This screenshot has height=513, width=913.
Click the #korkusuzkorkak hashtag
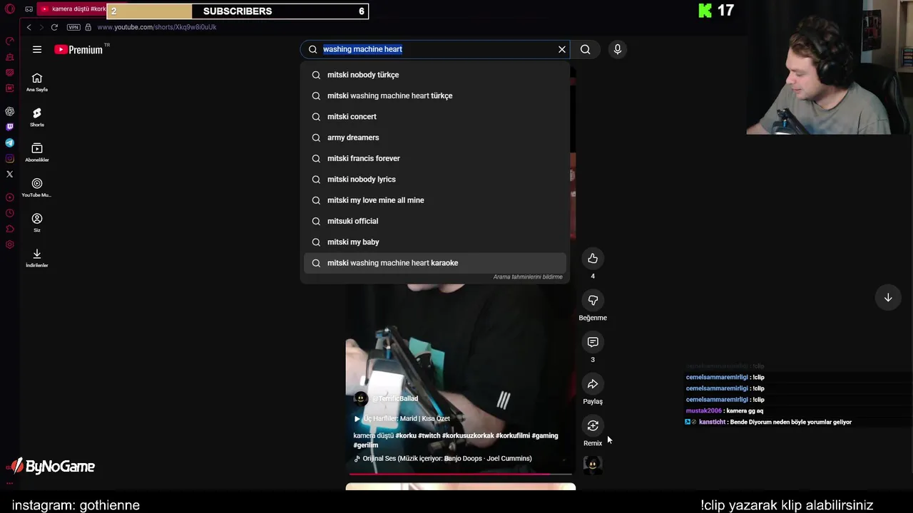point(468,435)
